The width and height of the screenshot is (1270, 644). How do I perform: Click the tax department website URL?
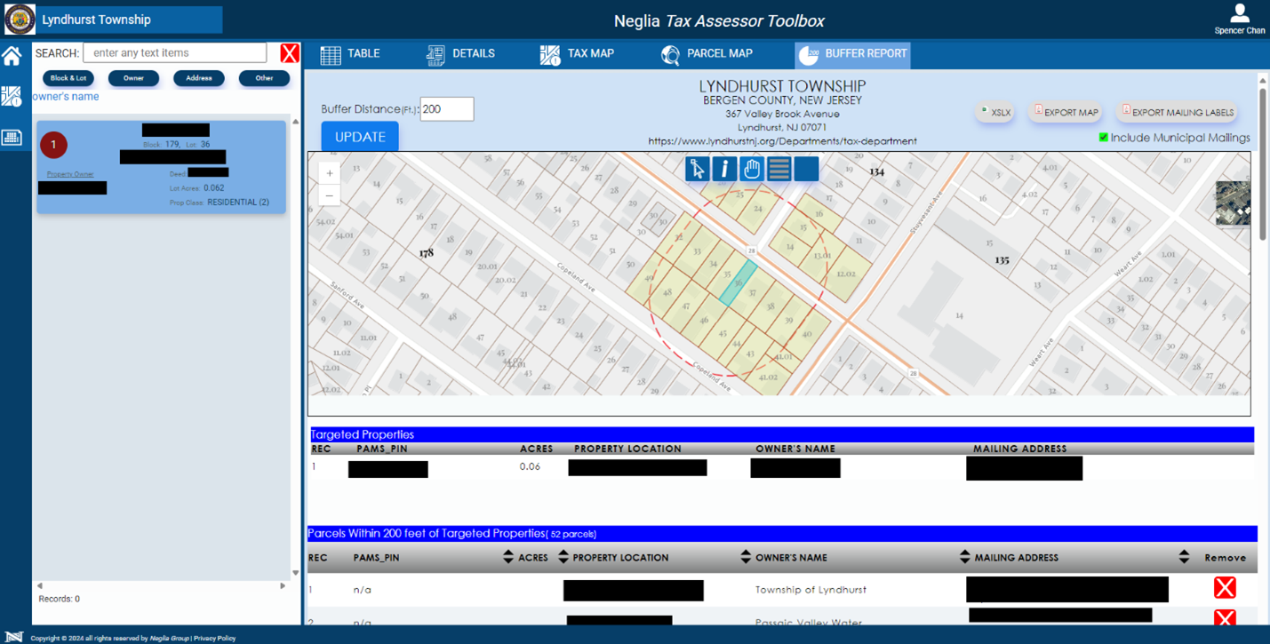pyautogui.click(x=782, y=141)
